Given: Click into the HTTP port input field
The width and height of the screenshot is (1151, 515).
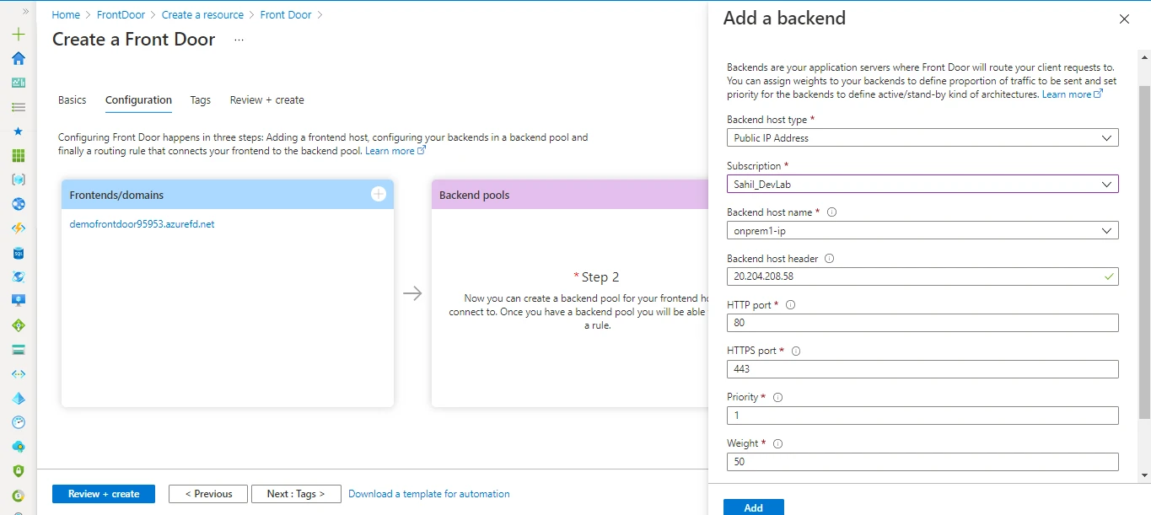Looking at the screenshot, I should coord(922,323).
